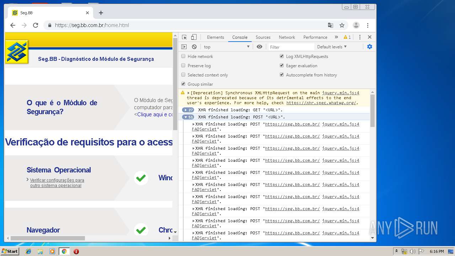
Task: Click the system clock showing 6:16 PM
Action: point(437,251)
